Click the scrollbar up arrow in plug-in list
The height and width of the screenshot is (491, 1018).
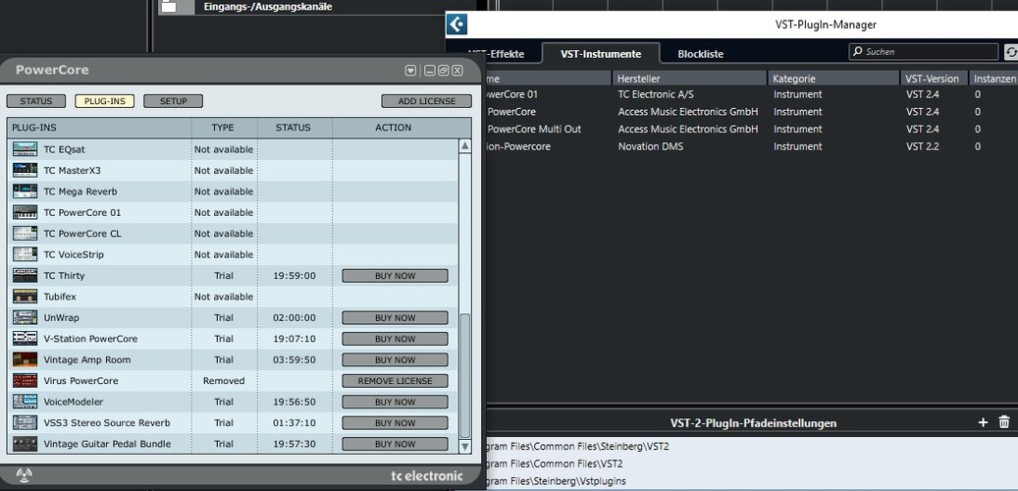tap(465, 146)
